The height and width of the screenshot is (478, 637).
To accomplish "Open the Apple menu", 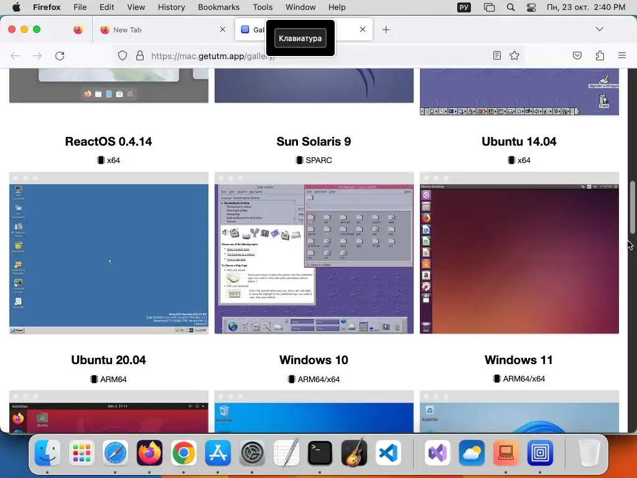I will tap(16, 7).
